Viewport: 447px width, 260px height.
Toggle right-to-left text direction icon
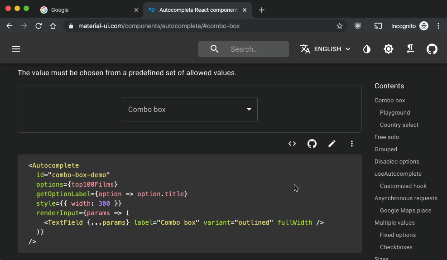point(410,49)
